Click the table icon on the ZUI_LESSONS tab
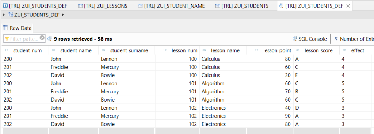374x134 pixels. [x=80, y=6]
